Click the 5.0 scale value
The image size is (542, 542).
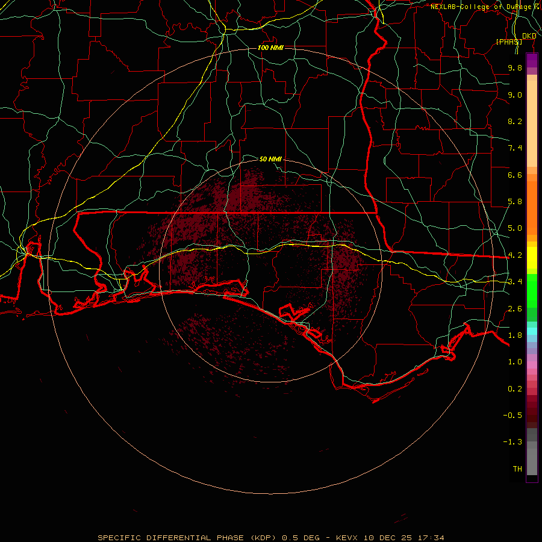click(x=515, y=228)
